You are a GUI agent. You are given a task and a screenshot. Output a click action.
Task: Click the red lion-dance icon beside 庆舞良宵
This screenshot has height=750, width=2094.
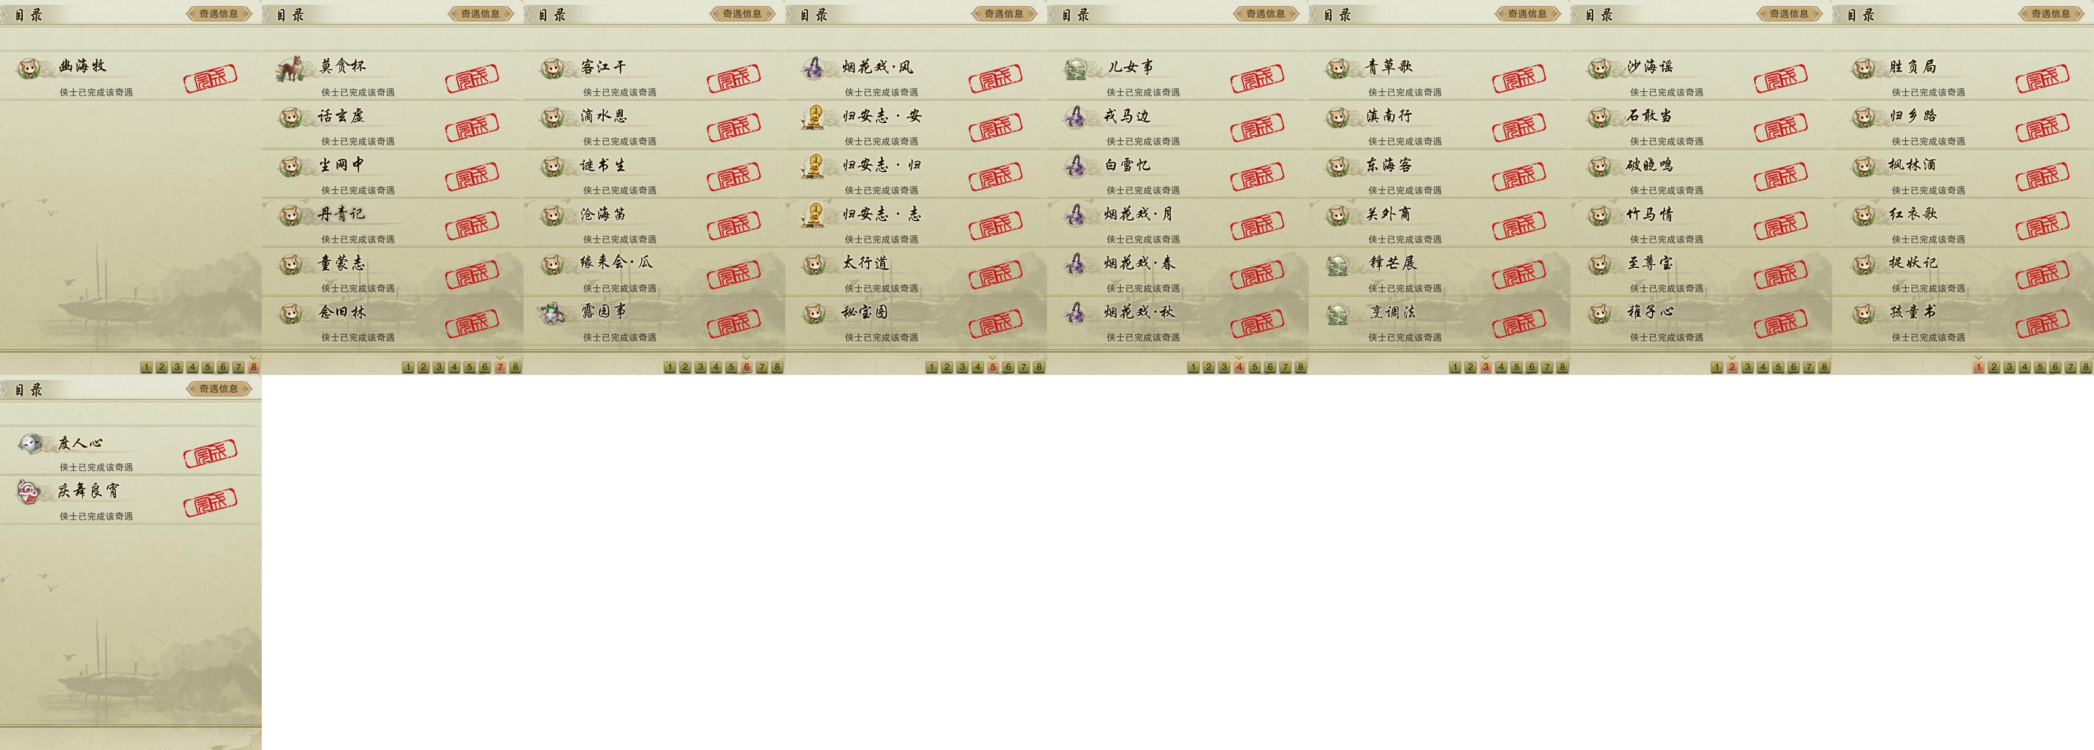28,491
